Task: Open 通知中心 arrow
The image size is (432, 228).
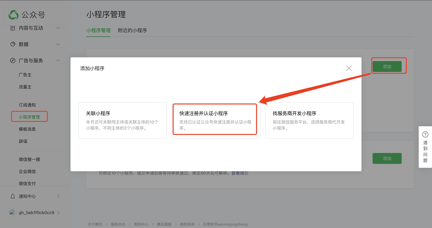Action: [58, 196]
